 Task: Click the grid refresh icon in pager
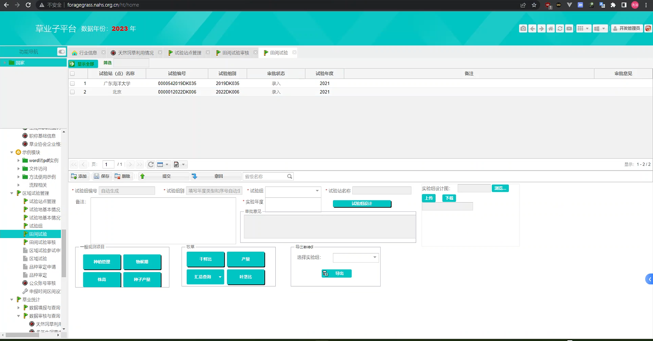tap(151, 164)
